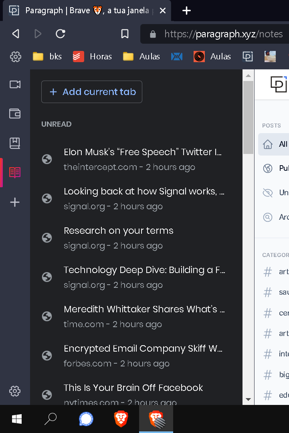Select the Published posts filter
Image resolution: width=289 pixels, height=433 pixels.
point(275,168)
